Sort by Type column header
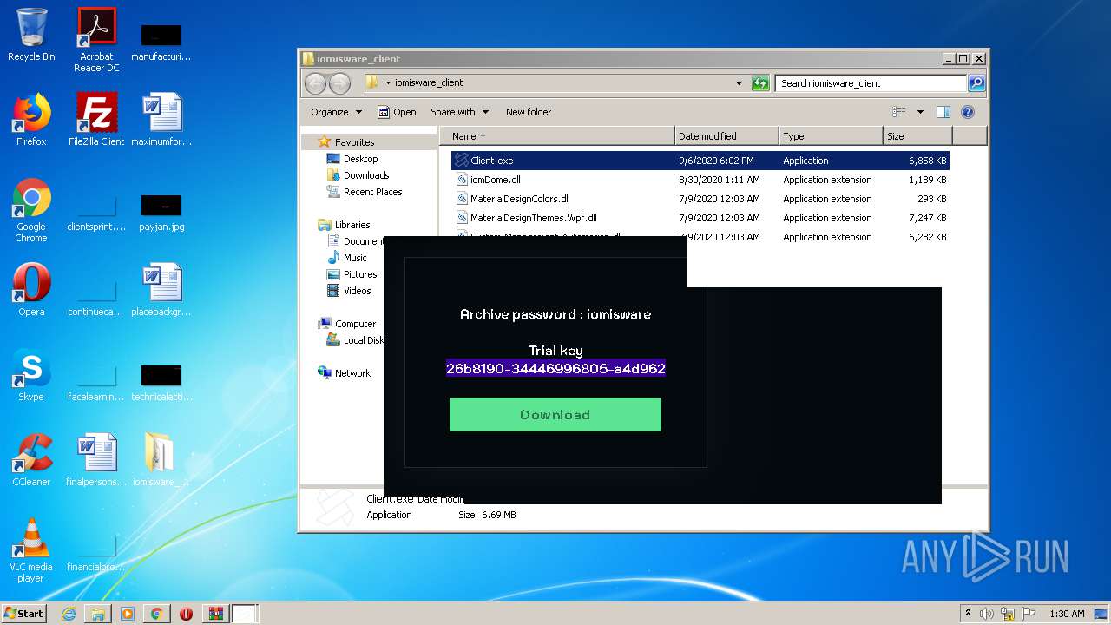 (x=831, y=136)
